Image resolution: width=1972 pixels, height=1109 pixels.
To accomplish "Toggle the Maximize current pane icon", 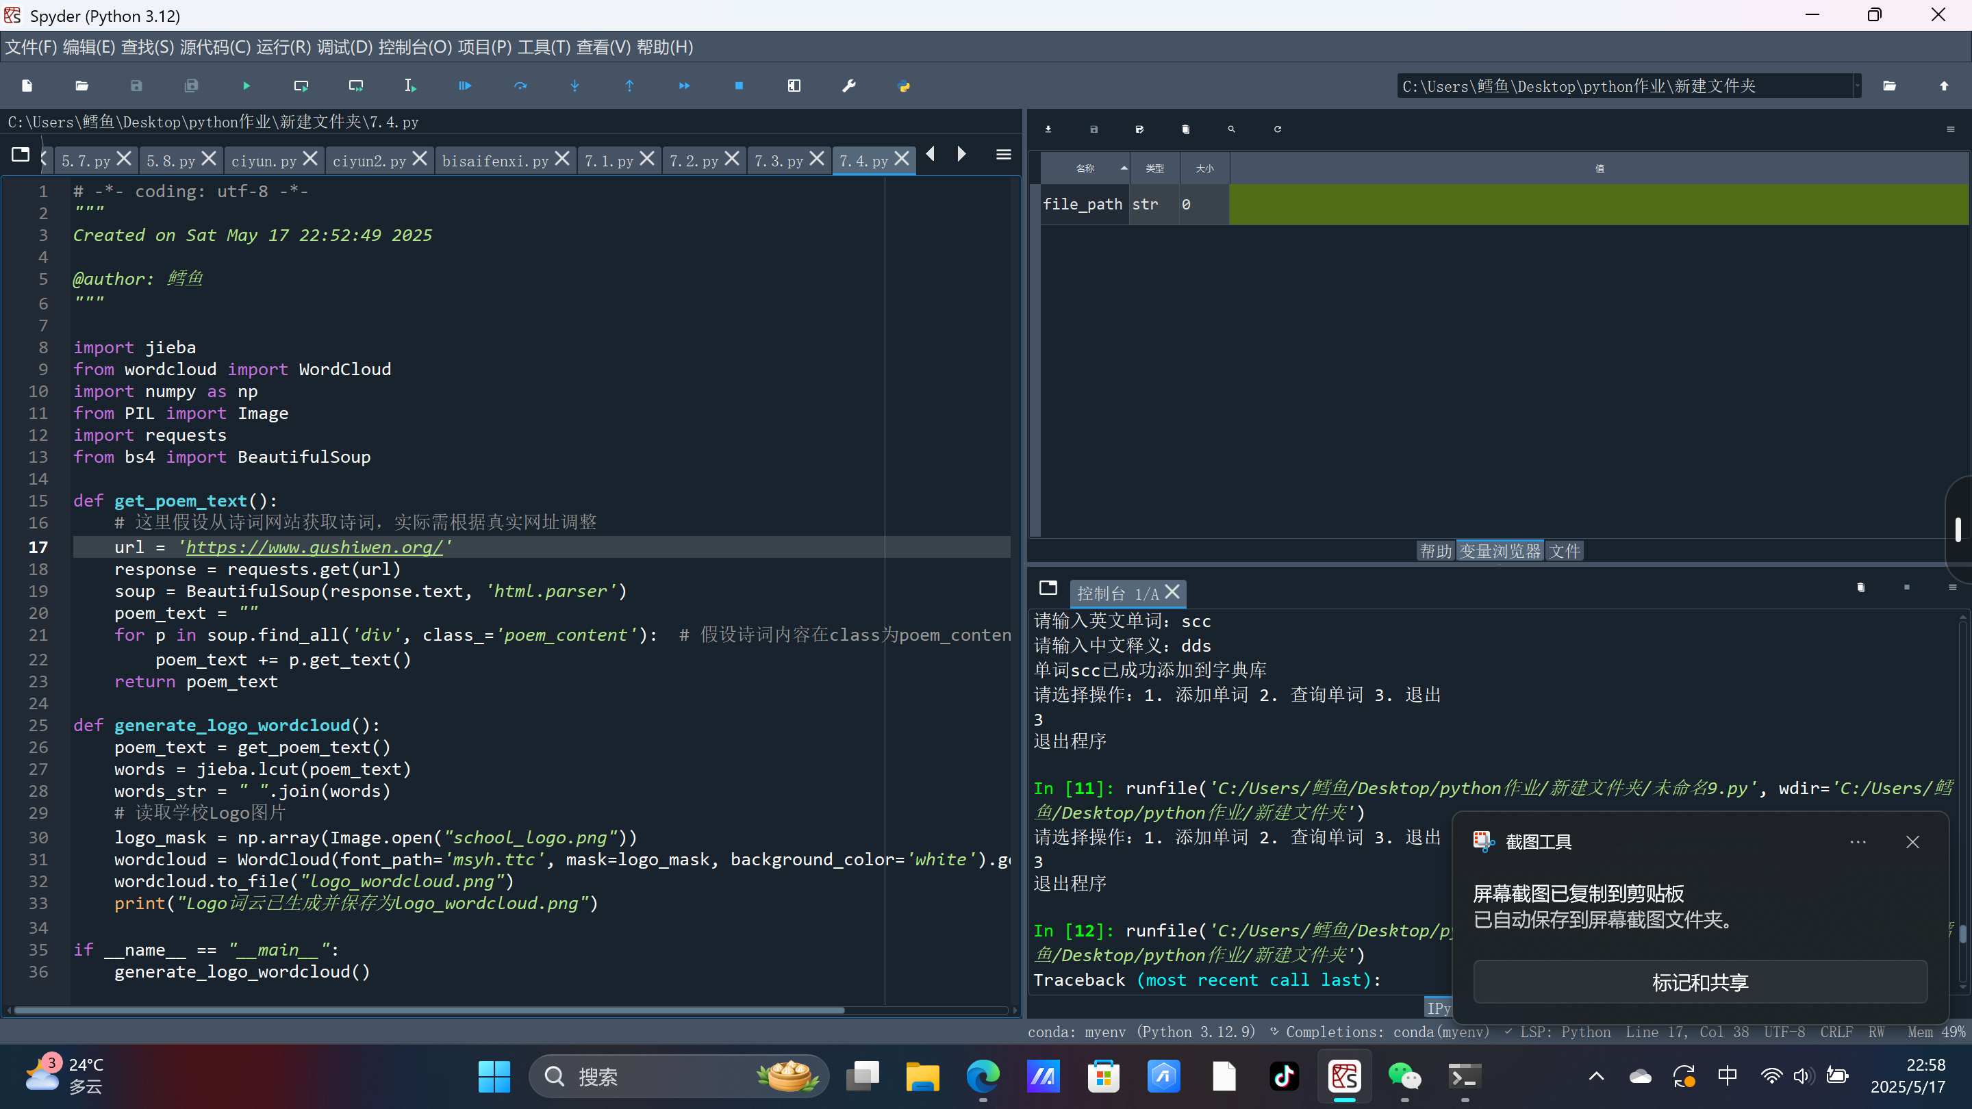I will pos(794,86).
